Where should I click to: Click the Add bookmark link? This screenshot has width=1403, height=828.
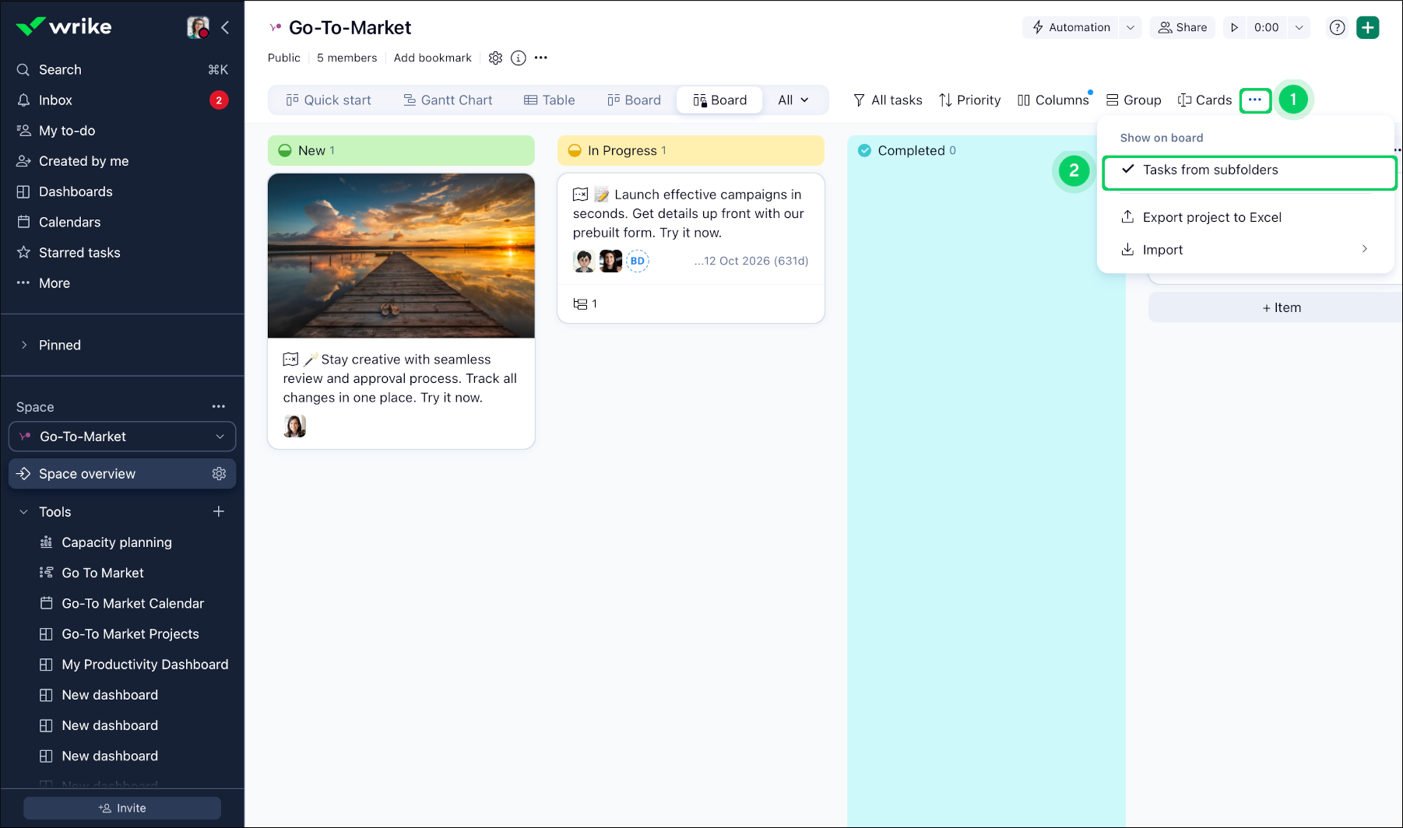432,58
